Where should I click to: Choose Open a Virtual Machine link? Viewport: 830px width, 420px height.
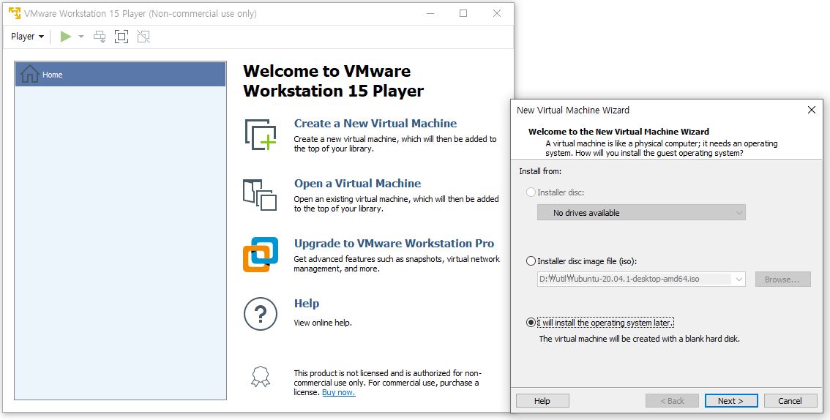pos(358,184)
